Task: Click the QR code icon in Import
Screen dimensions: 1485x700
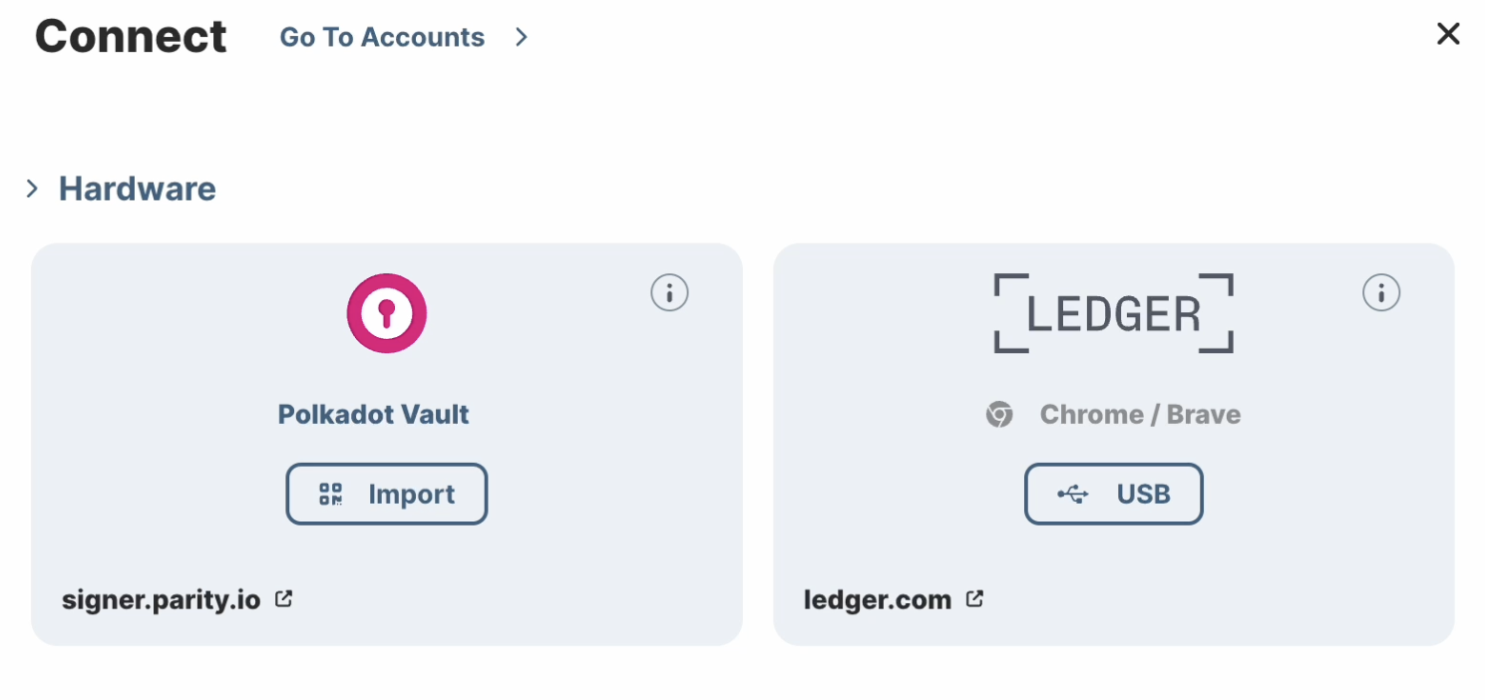Action: click(x=331, y=495)
